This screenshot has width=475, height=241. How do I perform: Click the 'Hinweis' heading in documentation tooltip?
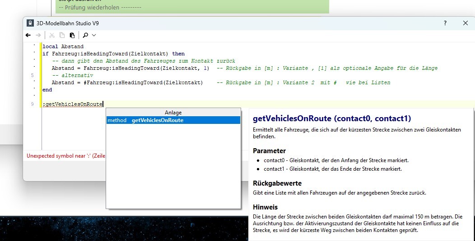[265, 207]
